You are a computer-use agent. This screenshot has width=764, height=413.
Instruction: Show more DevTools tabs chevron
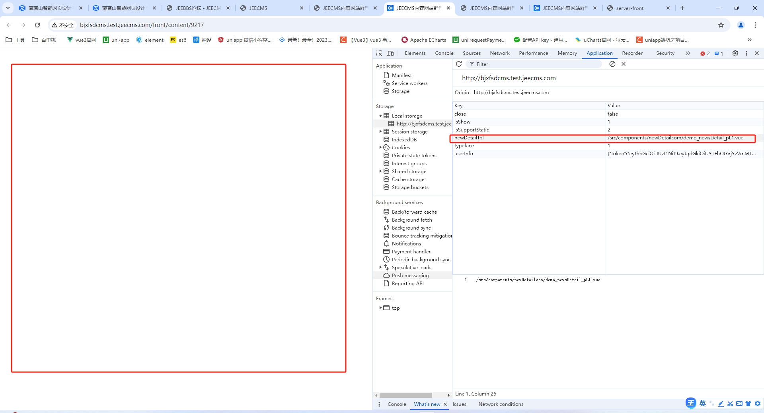point(688,53)
